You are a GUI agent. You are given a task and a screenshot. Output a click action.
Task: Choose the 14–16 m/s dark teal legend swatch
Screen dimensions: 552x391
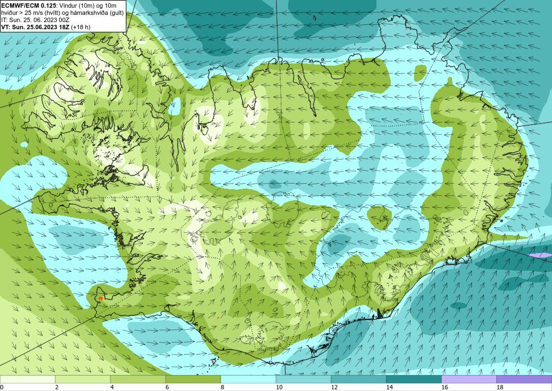[414, 379]
